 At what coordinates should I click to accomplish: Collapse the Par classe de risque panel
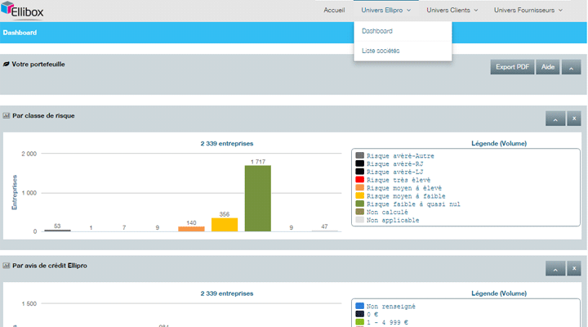(555, 119)
